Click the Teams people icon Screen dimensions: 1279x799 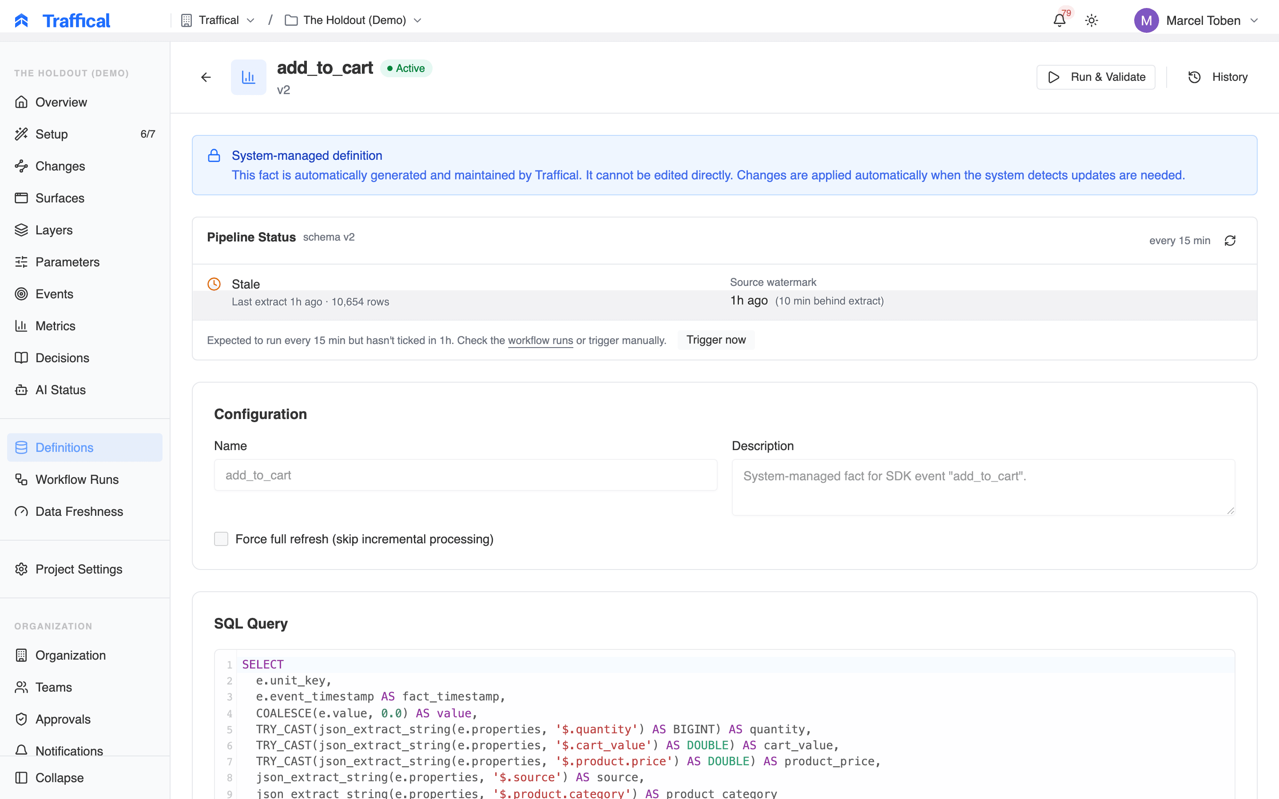[x=21, y=687]
